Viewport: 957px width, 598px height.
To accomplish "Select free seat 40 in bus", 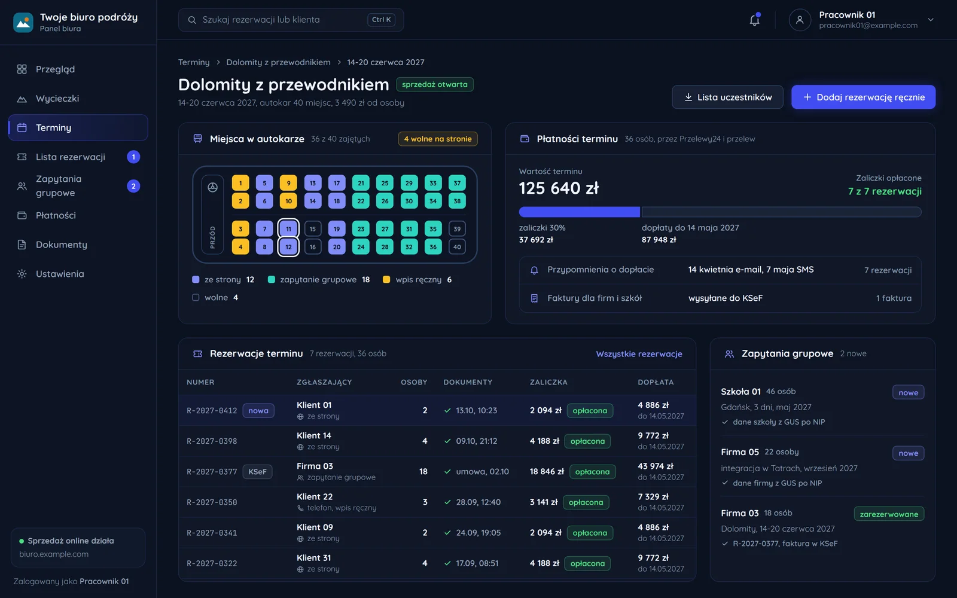I will [x=457, y=247].
